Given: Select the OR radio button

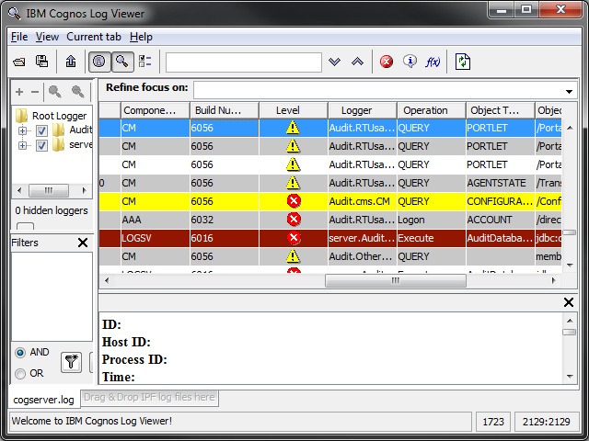Looking at the screenshot, I should tap(20, 374).
